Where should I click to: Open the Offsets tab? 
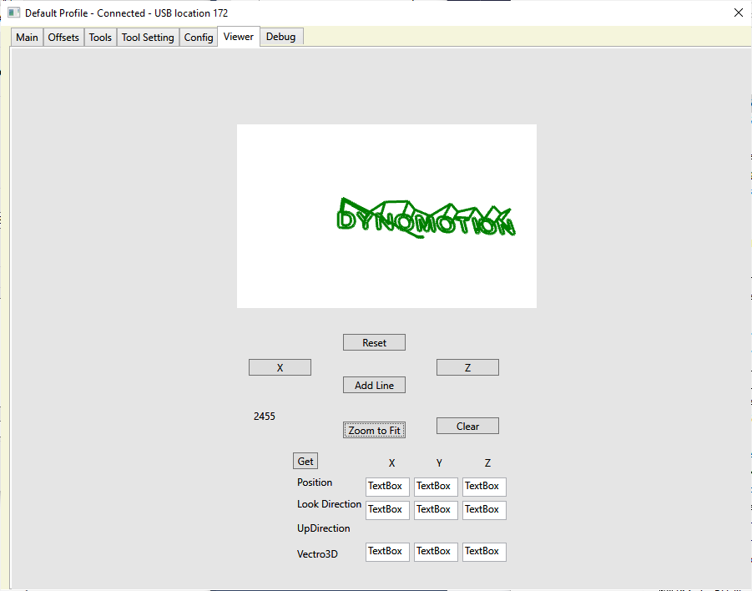[63, 38]
